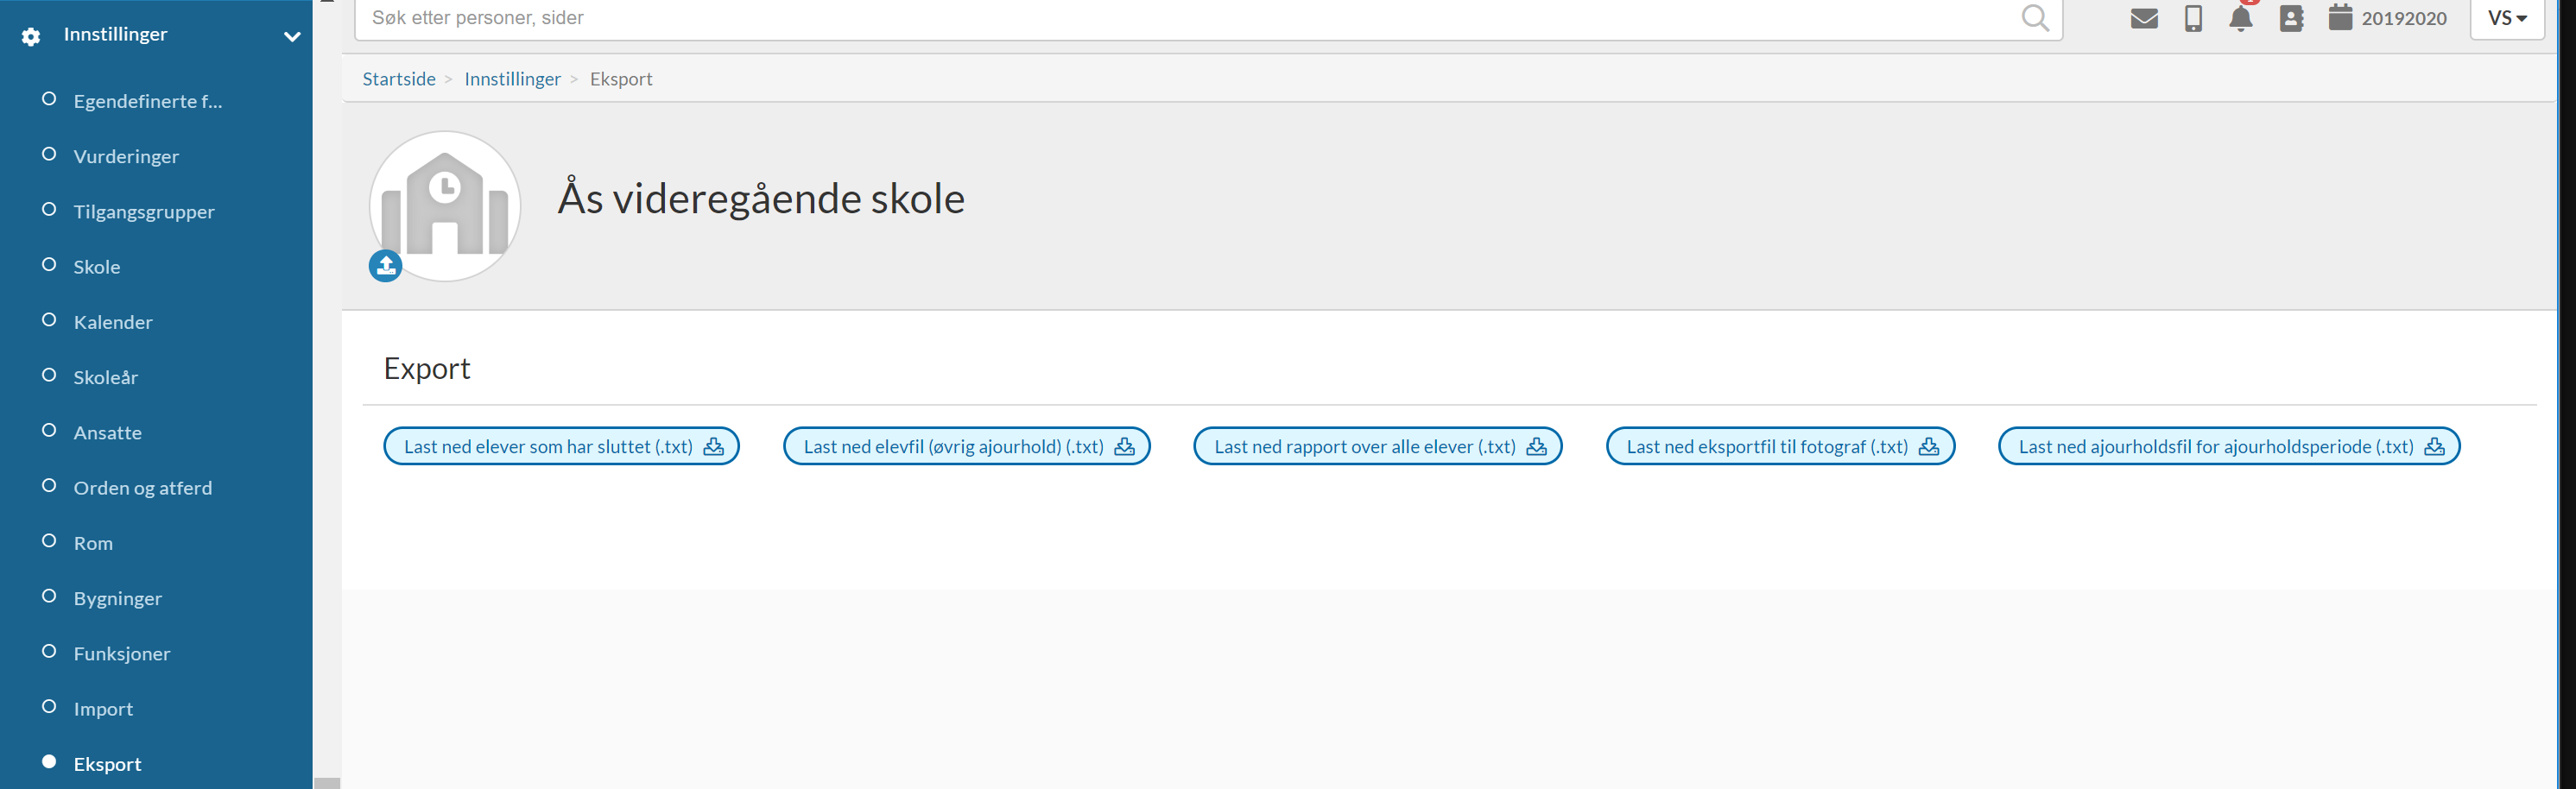Viewport: 2576px width, 789px height.
Task: Download elever som har sluttet file
Action: [561, 446]
